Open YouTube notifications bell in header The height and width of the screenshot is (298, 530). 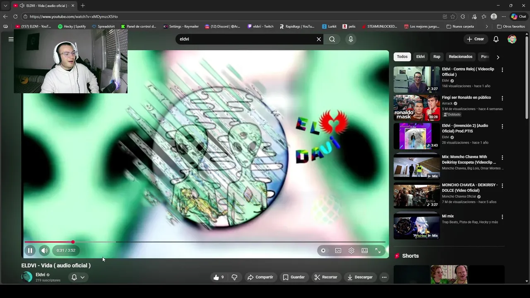pos(496,39)
